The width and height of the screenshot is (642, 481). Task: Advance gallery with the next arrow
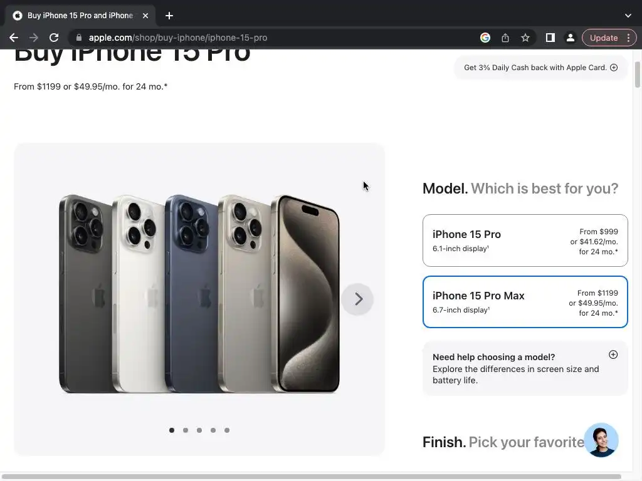click(x=357, y=299)
